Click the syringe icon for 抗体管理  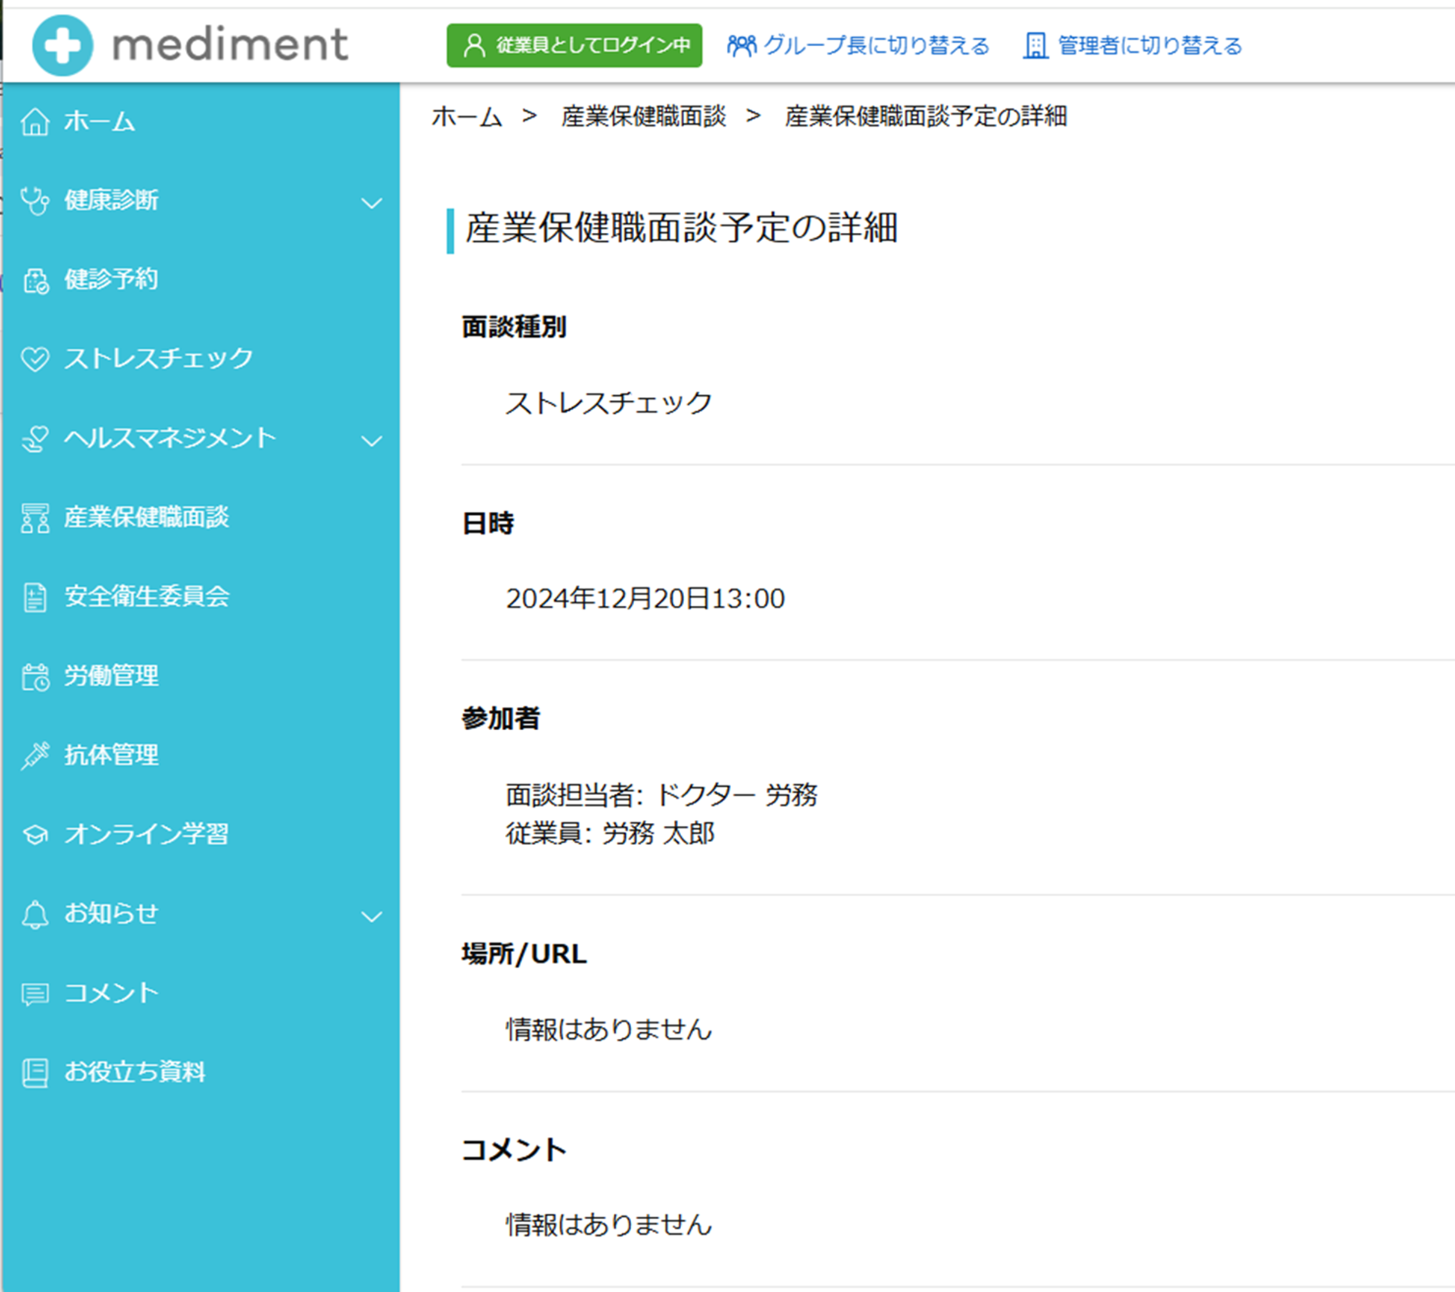tap(35, 755)
